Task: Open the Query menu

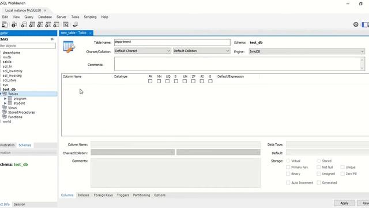Action: tap(29, 17)
